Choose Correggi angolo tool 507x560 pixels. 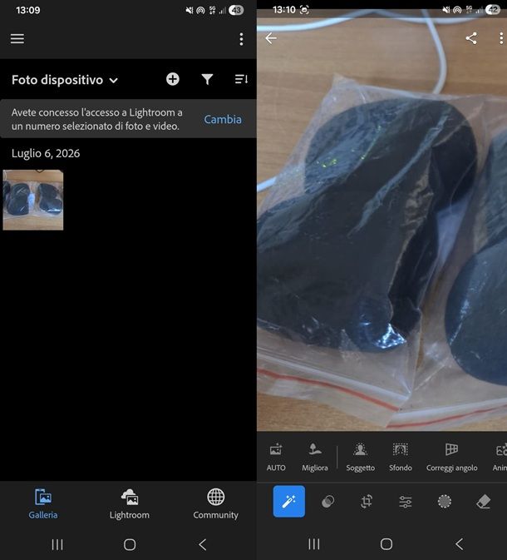tap(451, 458)
